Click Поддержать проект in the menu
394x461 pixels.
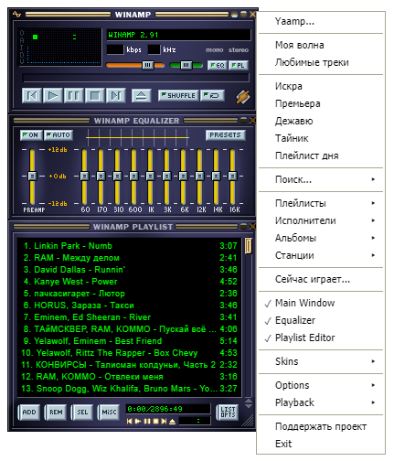[x=321, y=426]
